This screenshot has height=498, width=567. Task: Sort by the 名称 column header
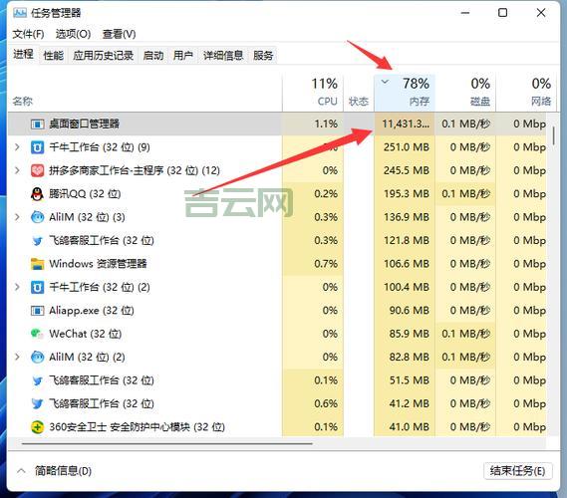144,93
